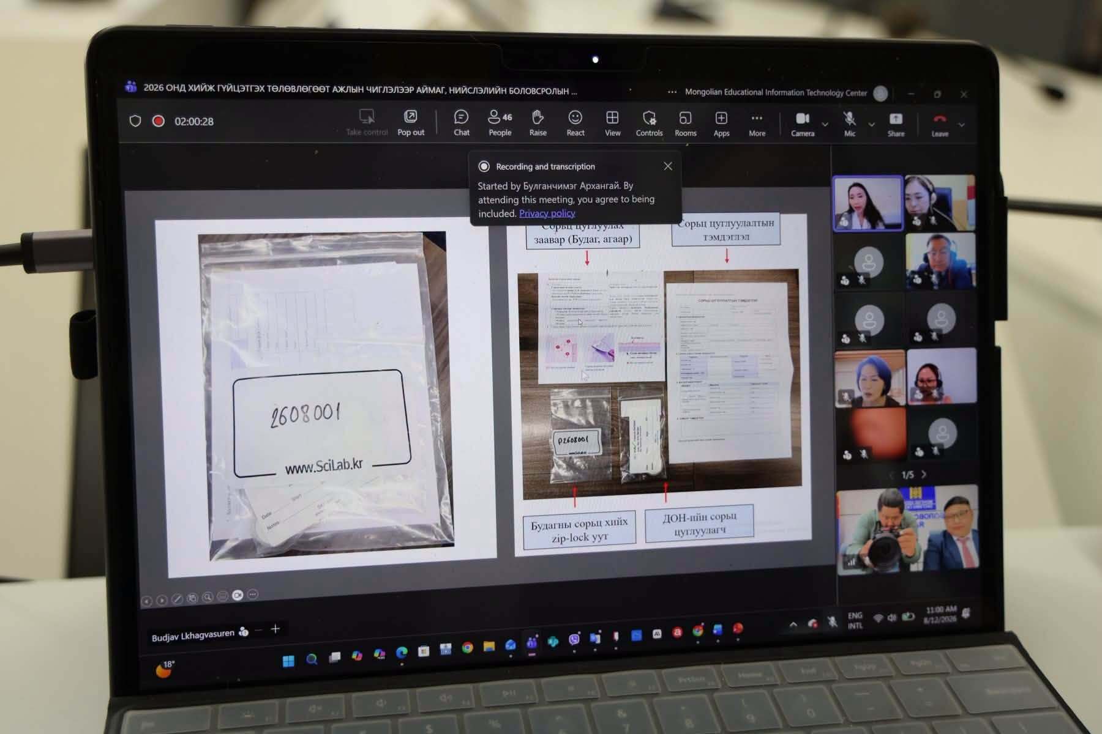Open Google Chrome from the taskbar
The height and width of the screenshot is (734, 1102).
tap(467, 648)
